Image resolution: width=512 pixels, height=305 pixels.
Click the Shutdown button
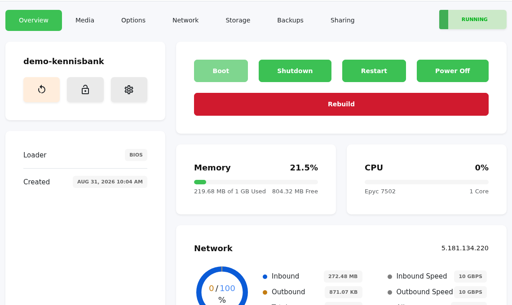pyautogui.click(x=295, y=71)
